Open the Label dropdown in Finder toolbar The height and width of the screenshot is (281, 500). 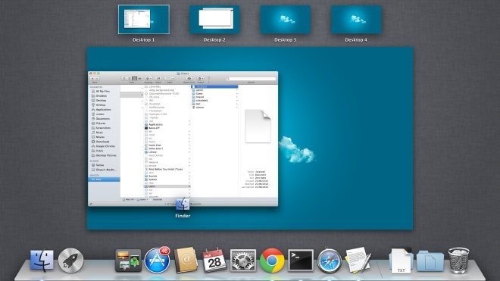pos(170,79)
